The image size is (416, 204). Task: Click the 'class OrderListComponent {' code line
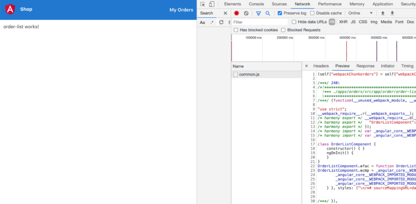click(346, 144)
